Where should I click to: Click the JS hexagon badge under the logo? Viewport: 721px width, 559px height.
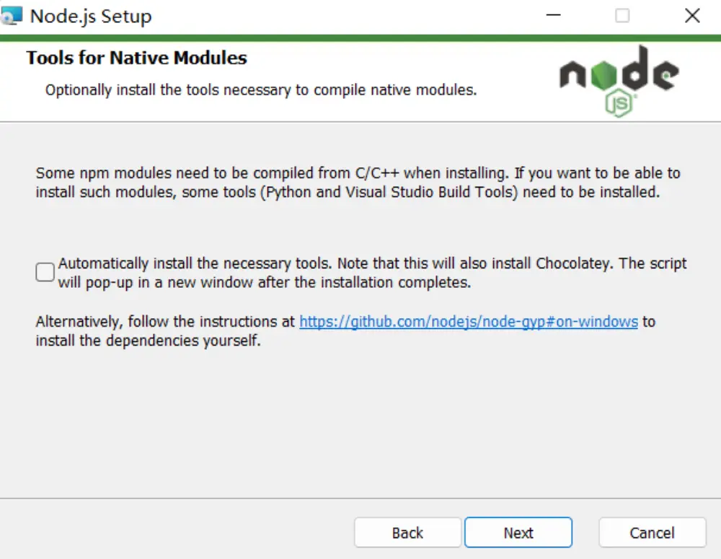point(619,105)
